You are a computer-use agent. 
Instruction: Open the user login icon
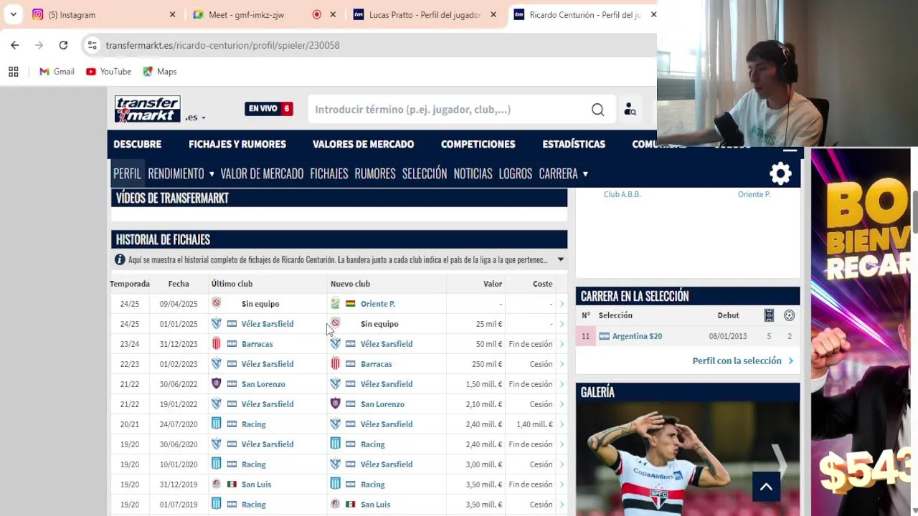point(630,110)
